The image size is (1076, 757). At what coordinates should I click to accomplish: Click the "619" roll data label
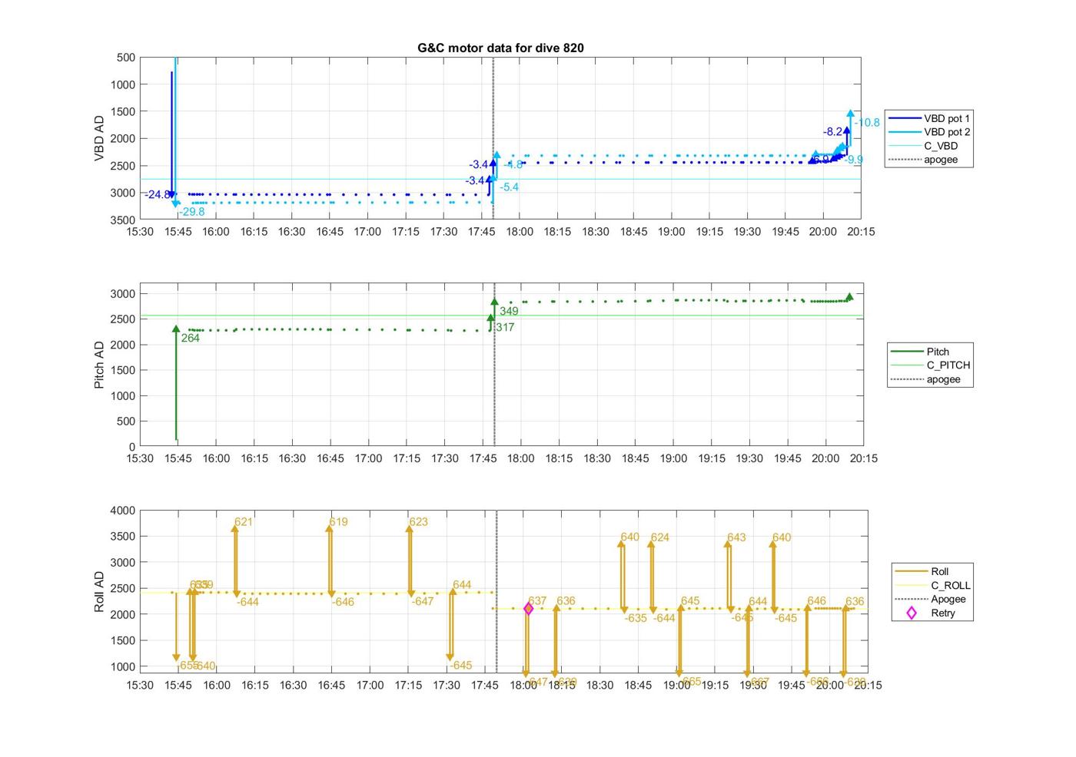[338, 522]
